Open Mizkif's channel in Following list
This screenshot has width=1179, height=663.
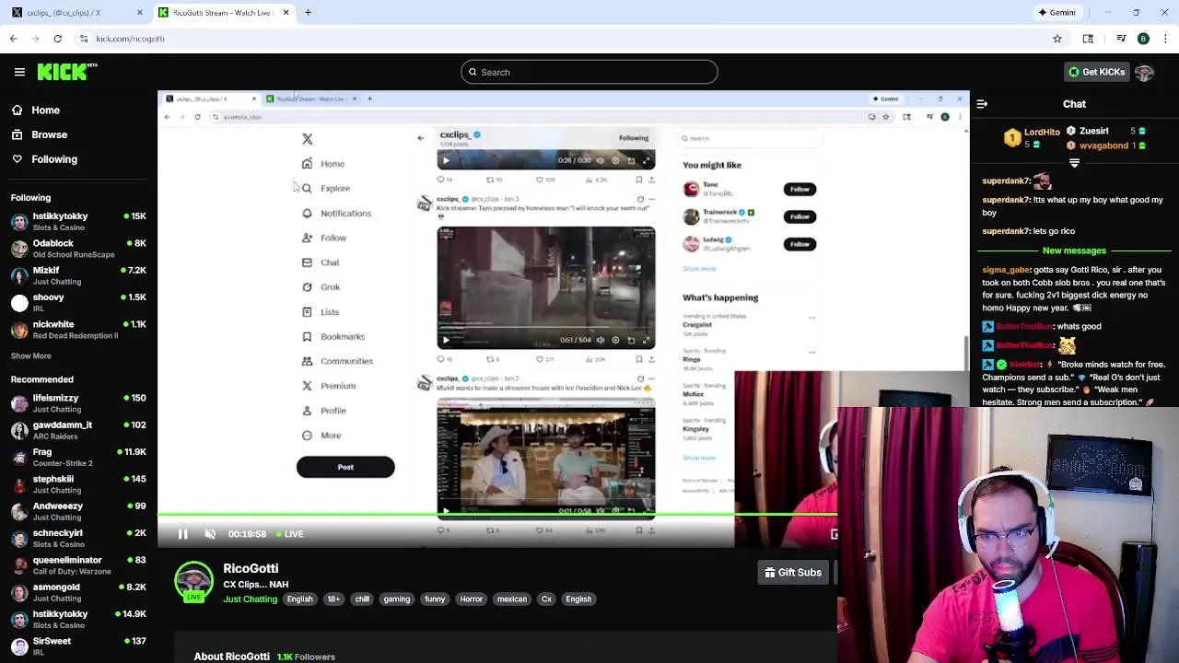click(78, 275)
